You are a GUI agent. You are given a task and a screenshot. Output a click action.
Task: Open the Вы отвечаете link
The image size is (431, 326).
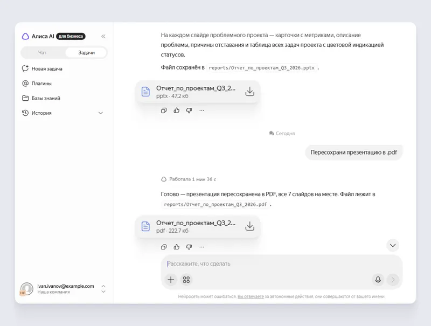click(x=251, y=296)
